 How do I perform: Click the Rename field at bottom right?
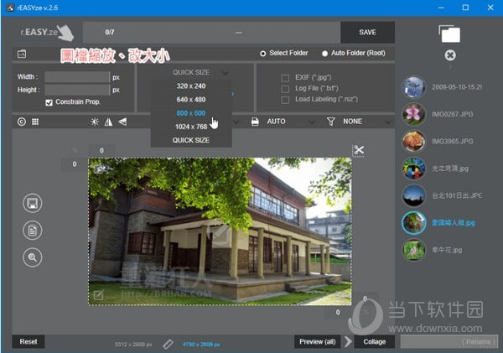(x=449, y=342)
